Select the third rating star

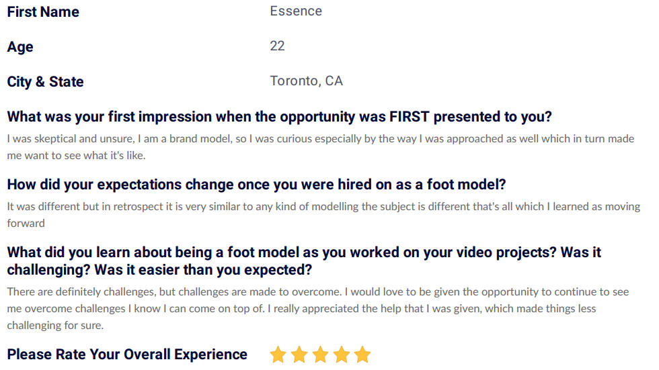[320, 355]
